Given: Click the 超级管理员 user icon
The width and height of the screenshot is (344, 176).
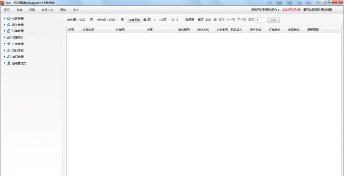Looking at the screenshot, I should pos(9,63).
